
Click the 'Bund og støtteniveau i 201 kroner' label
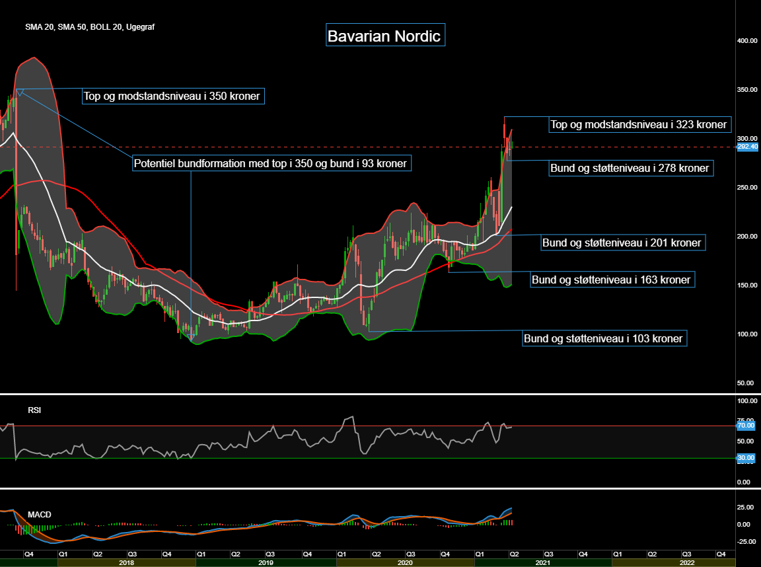point(623,243)
